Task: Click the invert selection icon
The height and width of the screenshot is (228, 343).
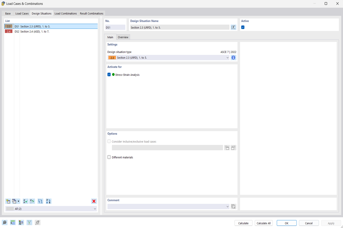Action: tap(32, 201)
